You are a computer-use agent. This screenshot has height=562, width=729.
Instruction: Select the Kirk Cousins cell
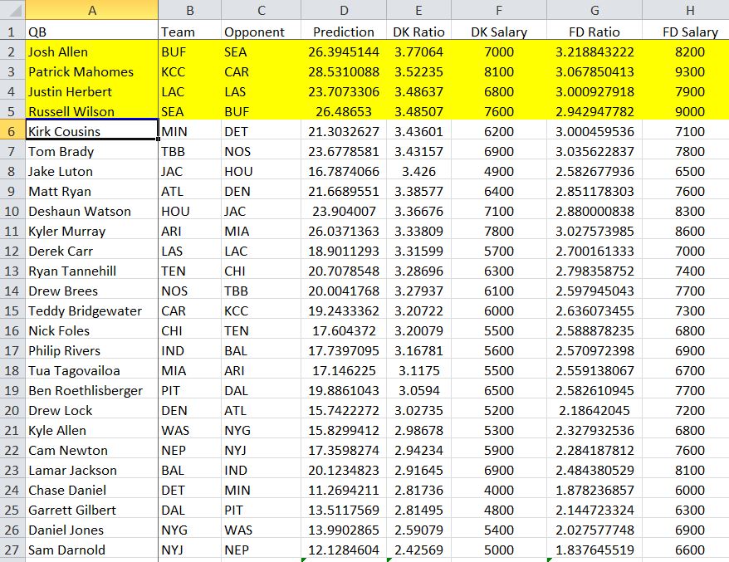pyautogui.click(x=92, y=131)
